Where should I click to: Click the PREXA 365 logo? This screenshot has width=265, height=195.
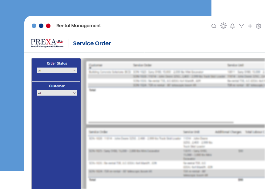[x=47, y=43]
